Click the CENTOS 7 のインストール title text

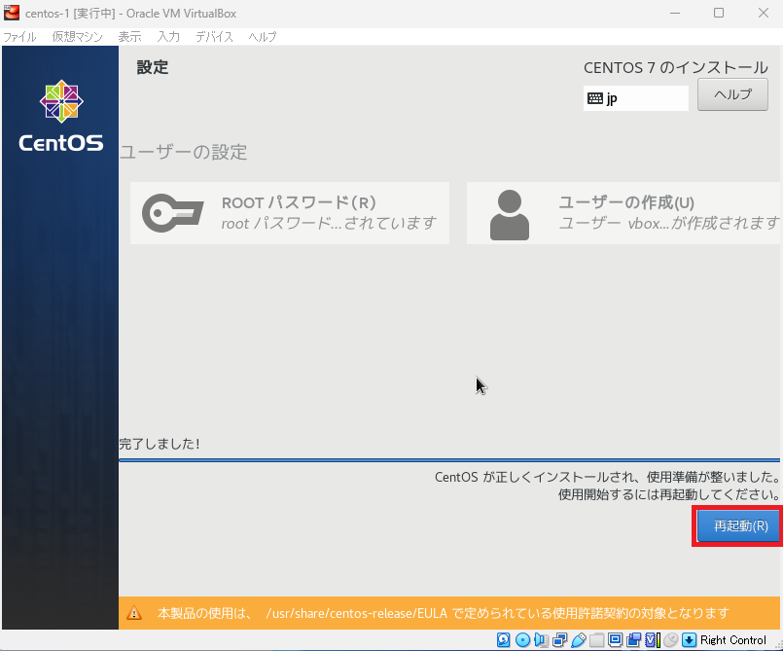coord(676,67)
